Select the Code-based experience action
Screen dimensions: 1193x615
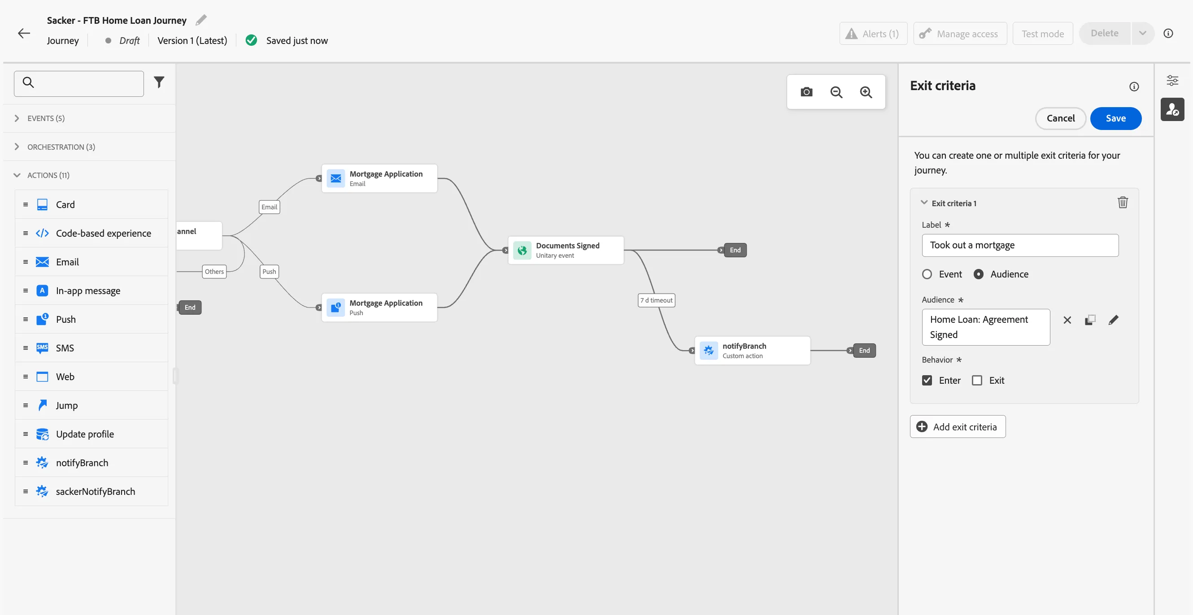pos(91,233)
